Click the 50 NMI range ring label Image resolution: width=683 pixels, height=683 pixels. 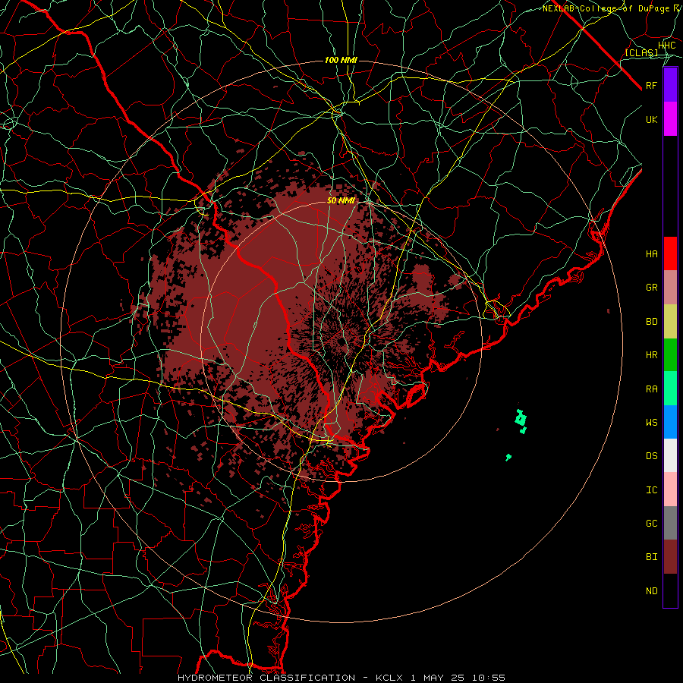341,200
